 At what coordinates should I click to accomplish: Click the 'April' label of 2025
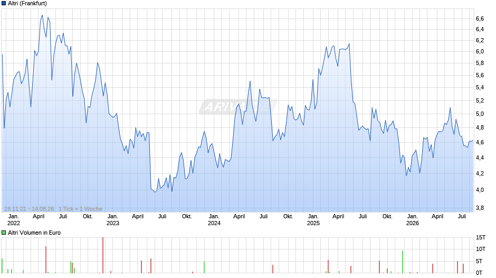338,216
